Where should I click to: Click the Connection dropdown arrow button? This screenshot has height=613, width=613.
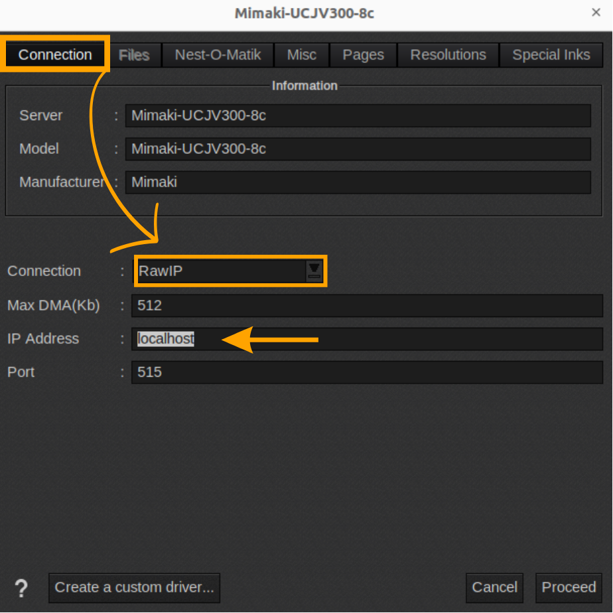click(314, 271)
